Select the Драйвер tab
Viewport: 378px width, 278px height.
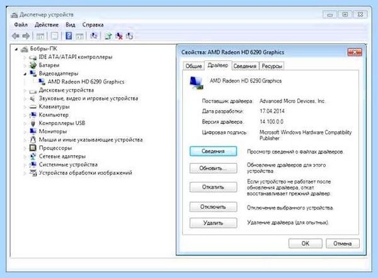218,65
